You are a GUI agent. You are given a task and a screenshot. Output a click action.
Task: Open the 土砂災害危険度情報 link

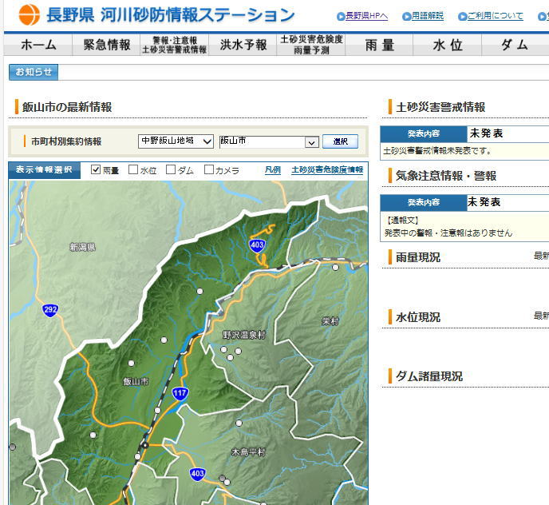327,170
